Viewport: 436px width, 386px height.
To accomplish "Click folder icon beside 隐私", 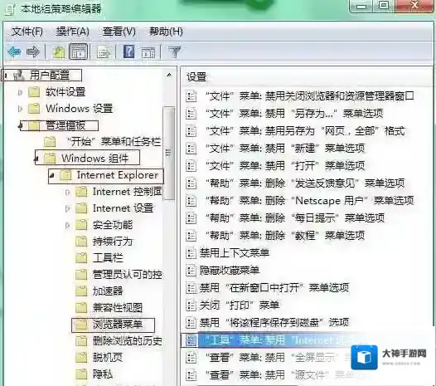I will (81, 374).
